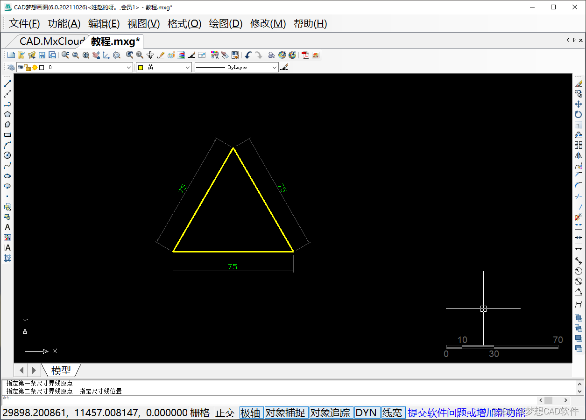This screenshot has height=420, width=586.
Task: Click the Save icon in the top toolbar
Action: (42, 55)
